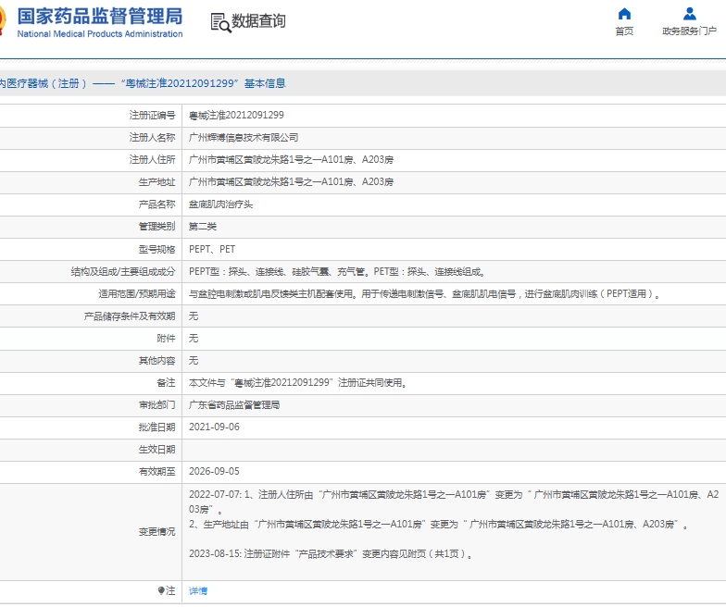The image size is (726, 607).
Task: Click the 适用范围/预期用途 description text
Action: point(424,293)
